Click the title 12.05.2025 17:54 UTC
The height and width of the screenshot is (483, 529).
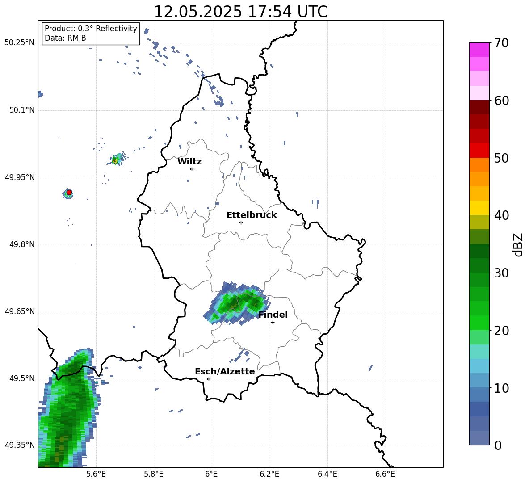(x=240, y=12)
